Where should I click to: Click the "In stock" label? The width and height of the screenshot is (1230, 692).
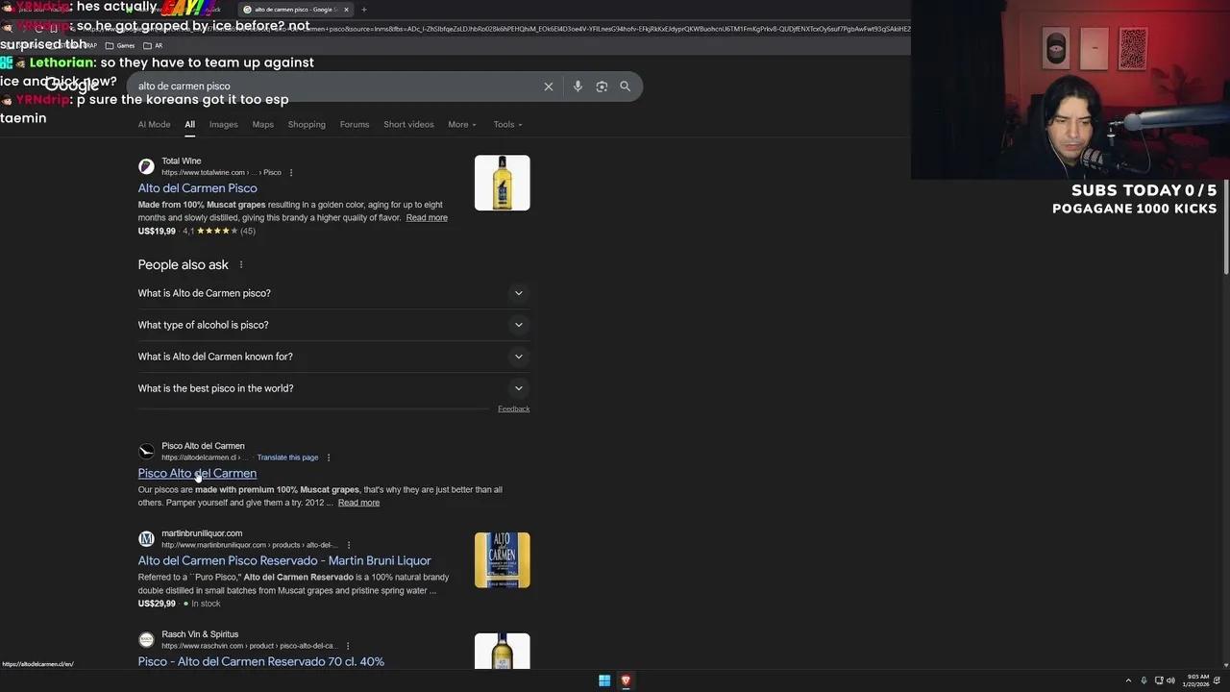tap(206, 604)
